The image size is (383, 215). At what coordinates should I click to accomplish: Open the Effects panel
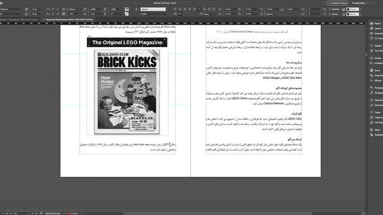(x=376, y=81)
